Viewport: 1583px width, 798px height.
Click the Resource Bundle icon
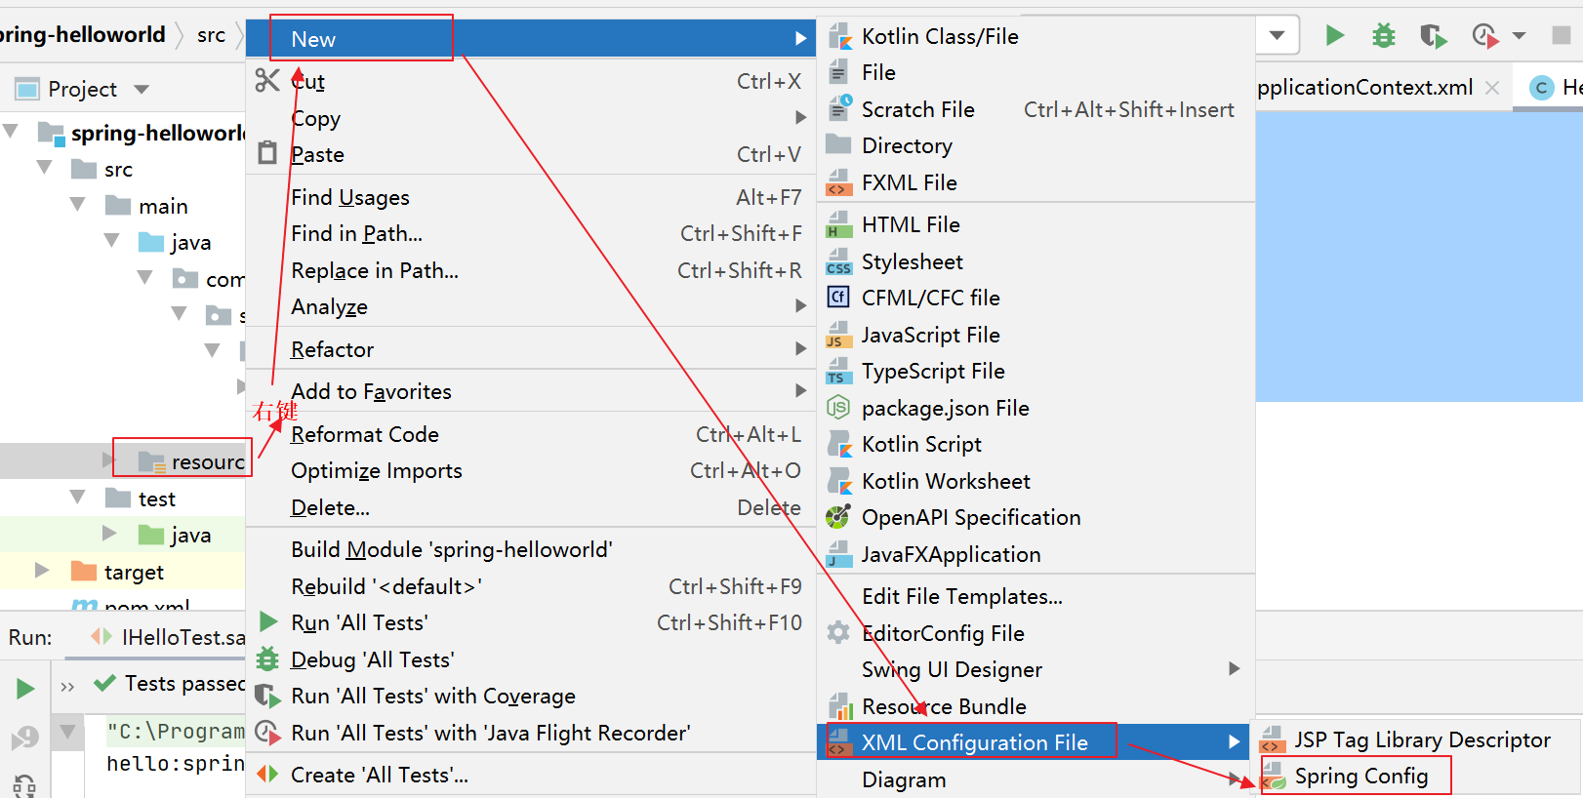point(839,706)
